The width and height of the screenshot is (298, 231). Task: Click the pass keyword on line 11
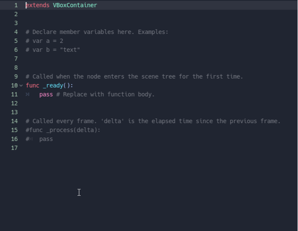pyautogui.click(x=46, y=94)
